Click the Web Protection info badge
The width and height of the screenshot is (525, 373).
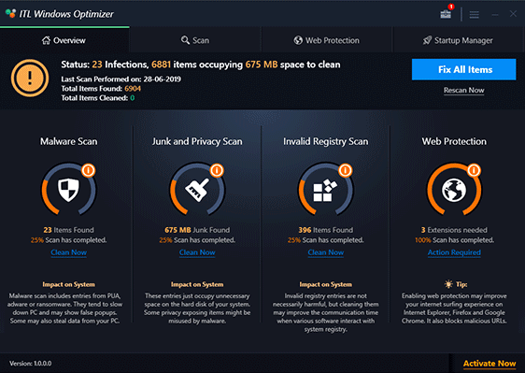pyautogui.click(x=474, y=170)
